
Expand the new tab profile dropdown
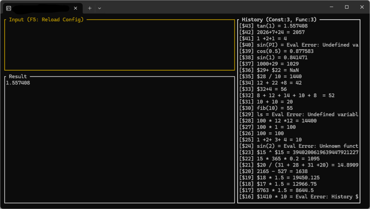[x=100, y=8]
